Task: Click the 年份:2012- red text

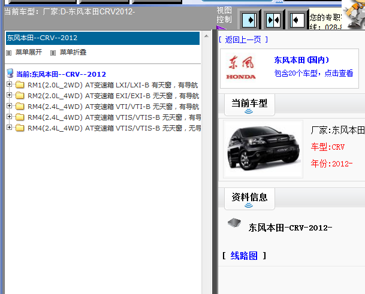Action: [x=331, y=163]
